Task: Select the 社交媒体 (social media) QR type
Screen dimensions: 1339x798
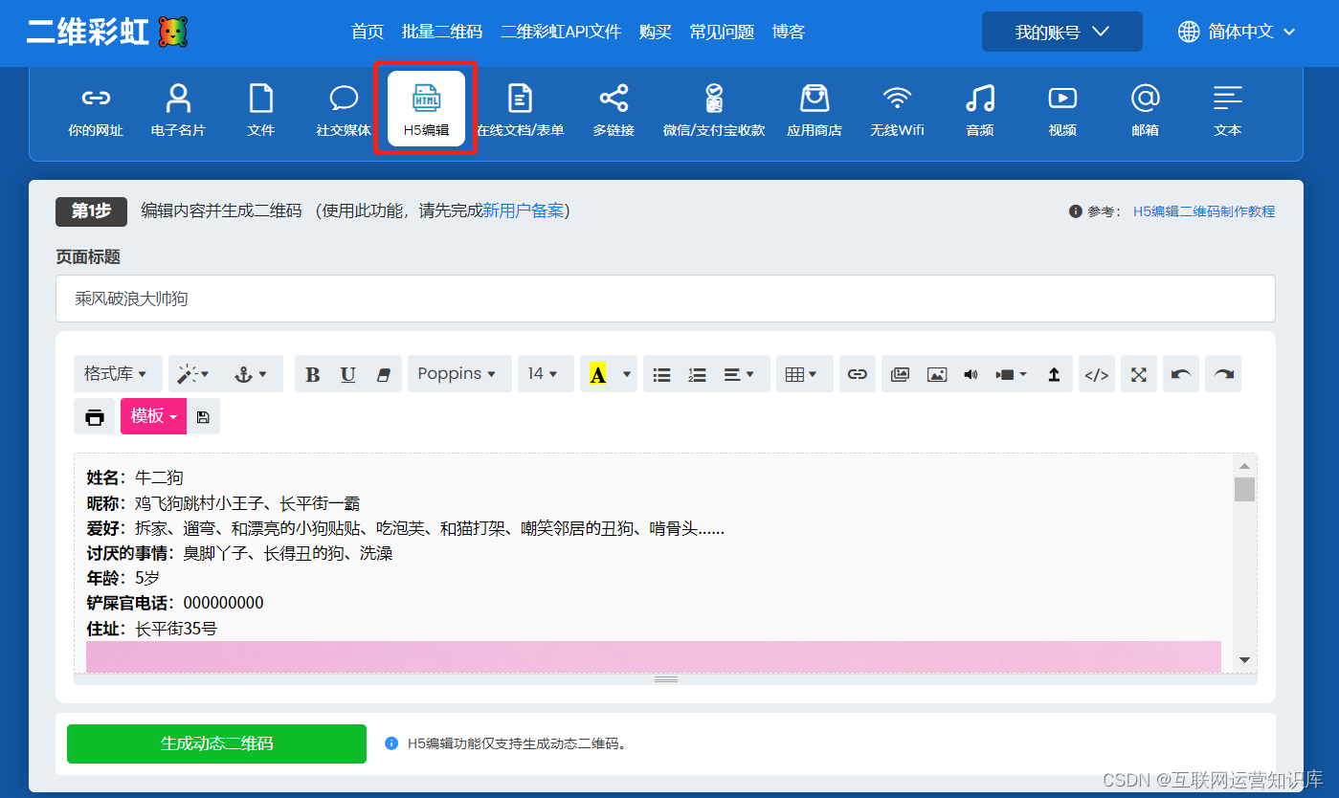Action: (344, 109)
